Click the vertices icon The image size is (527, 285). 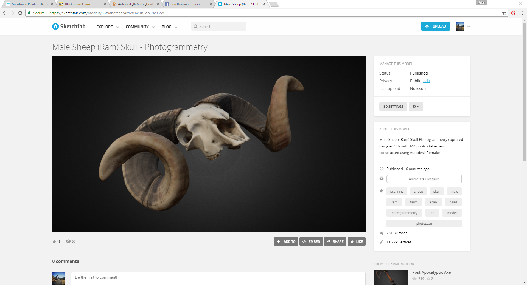[381, 242]
